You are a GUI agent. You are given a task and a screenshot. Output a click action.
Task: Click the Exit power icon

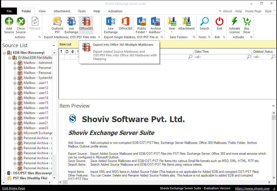pyautogui.click(x=219, y=21)
